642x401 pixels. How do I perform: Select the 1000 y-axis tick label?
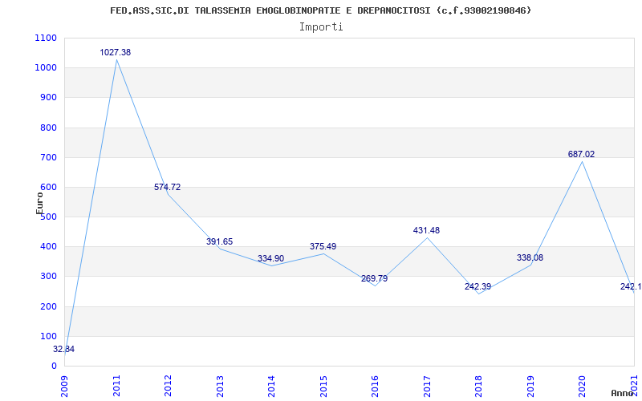tap(47, 68)
